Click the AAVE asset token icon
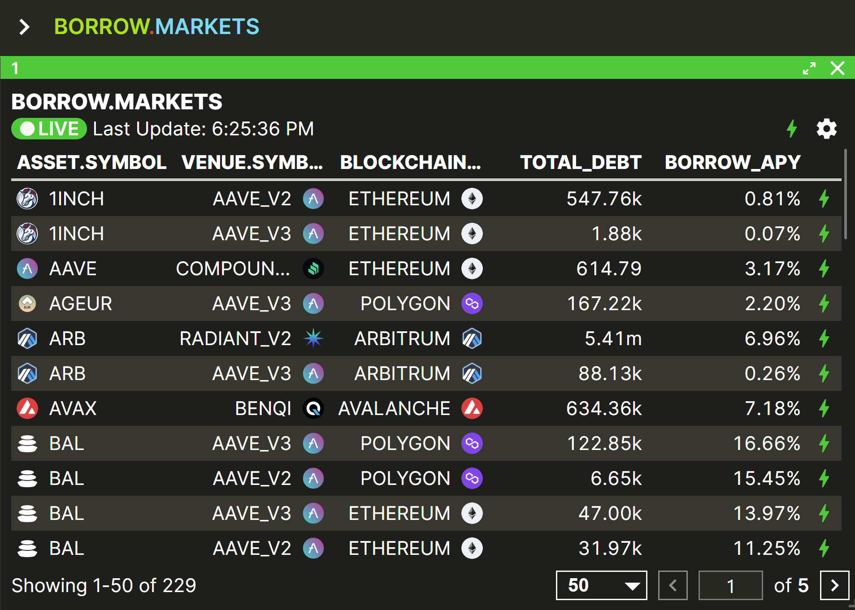Image resolution: width=855 pixels, height=610 pixels. pyautogui.click(x=27, y=268)
